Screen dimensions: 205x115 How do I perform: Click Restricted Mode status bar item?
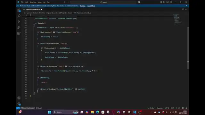point(28,108)
